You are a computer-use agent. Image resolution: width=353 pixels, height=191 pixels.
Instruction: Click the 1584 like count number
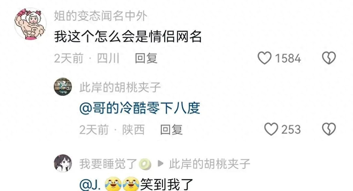coord(288,59)
